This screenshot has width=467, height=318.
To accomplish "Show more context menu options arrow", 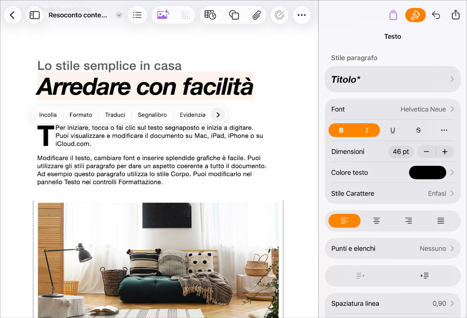I will click(218, 115).
